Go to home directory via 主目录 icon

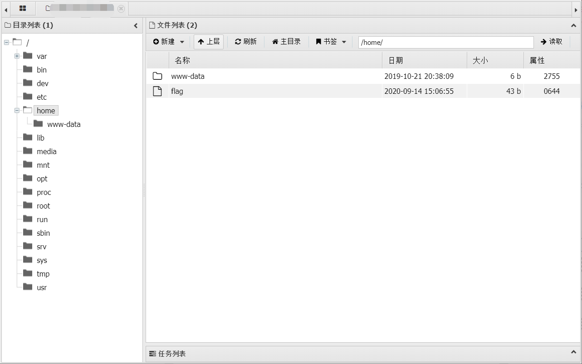[275, 42]
